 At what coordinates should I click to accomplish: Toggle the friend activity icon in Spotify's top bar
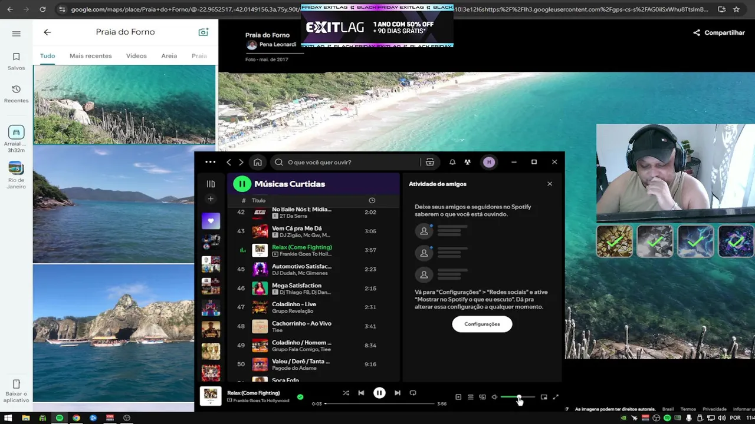[467, 163]
